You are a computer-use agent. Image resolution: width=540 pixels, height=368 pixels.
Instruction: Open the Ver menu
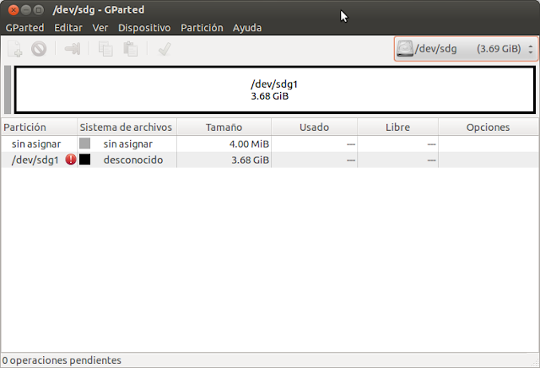tap(100, 28)
